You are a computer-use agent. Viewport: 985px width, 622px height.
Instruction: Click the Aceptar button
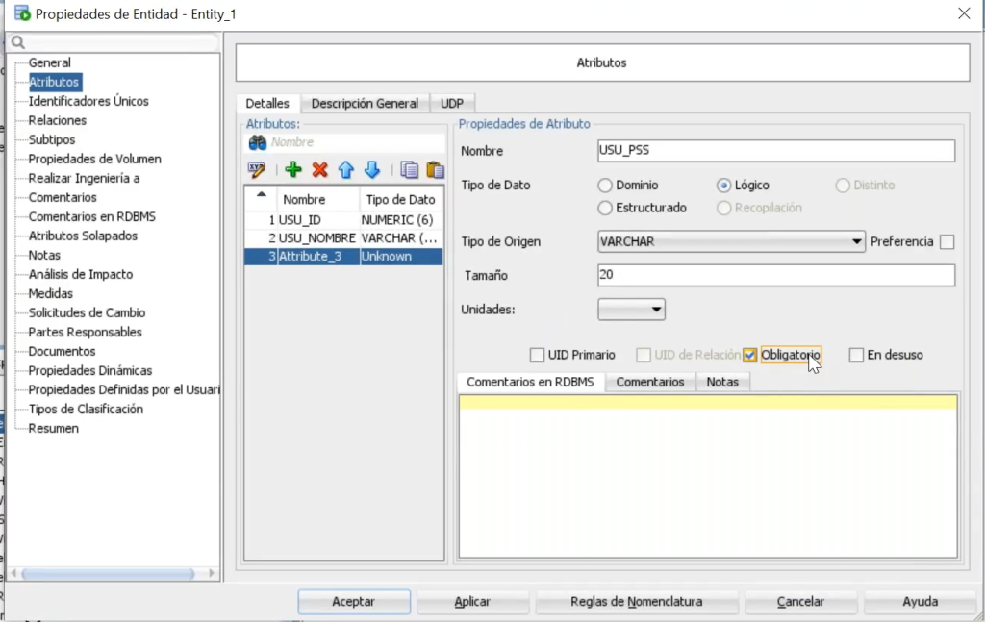354,601
